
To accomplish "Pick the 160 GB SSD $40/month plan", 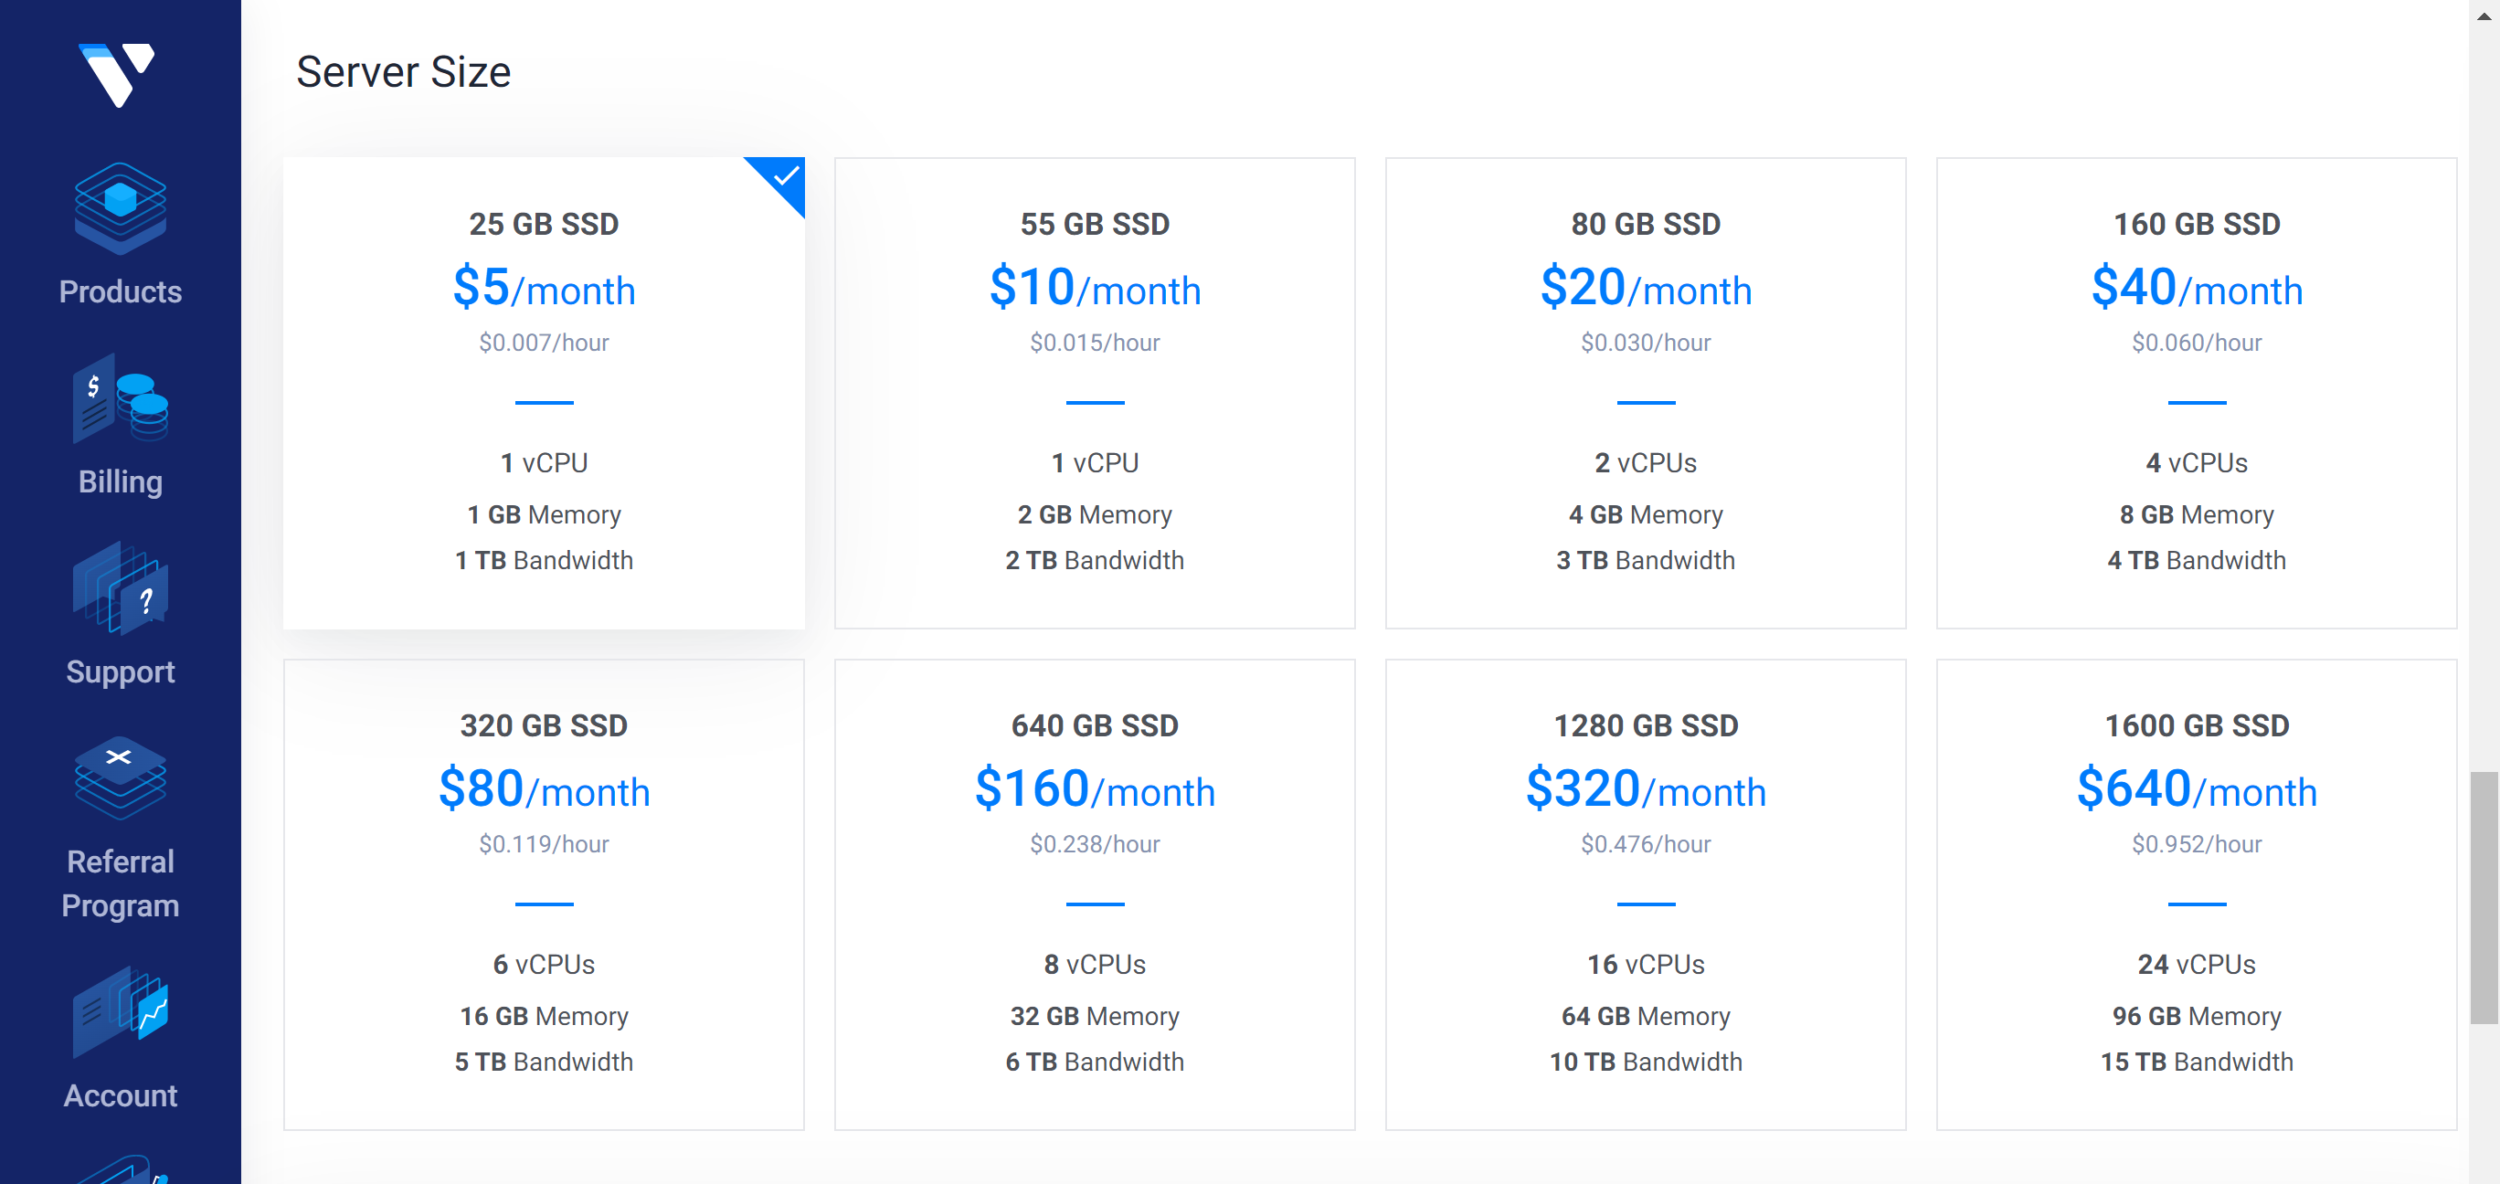I will 2195,393.
